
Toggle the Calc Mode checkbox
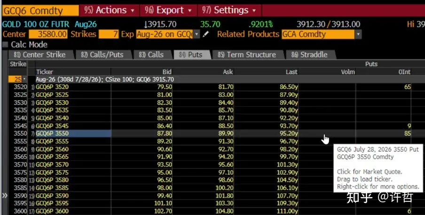(5, 45)
